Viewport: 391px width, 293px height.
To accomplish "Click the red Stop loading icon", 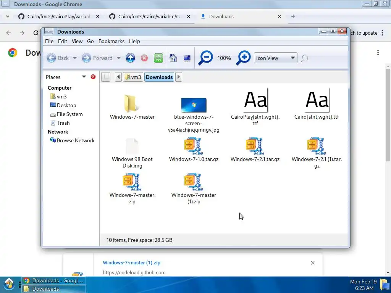I will [144, 58].
